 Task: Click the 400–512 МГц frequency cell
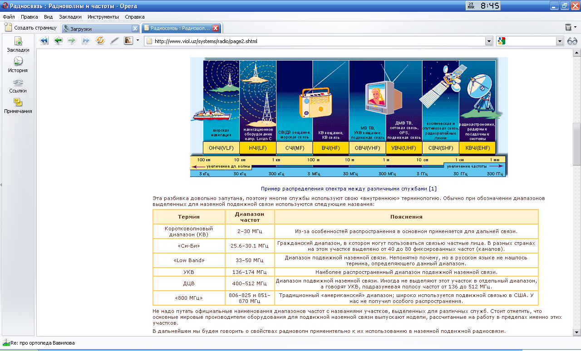point(250,283)
